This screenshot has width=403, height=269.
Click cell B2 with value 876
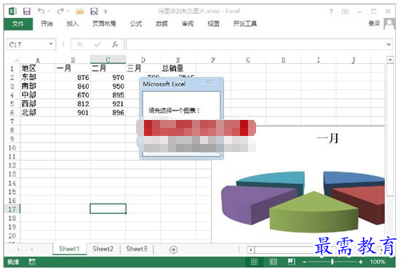tap(73, 77)
